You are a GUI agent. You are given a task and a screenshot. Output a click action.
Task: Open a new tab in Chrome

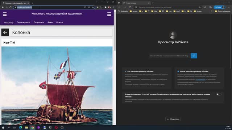click(x=33, y=3)
